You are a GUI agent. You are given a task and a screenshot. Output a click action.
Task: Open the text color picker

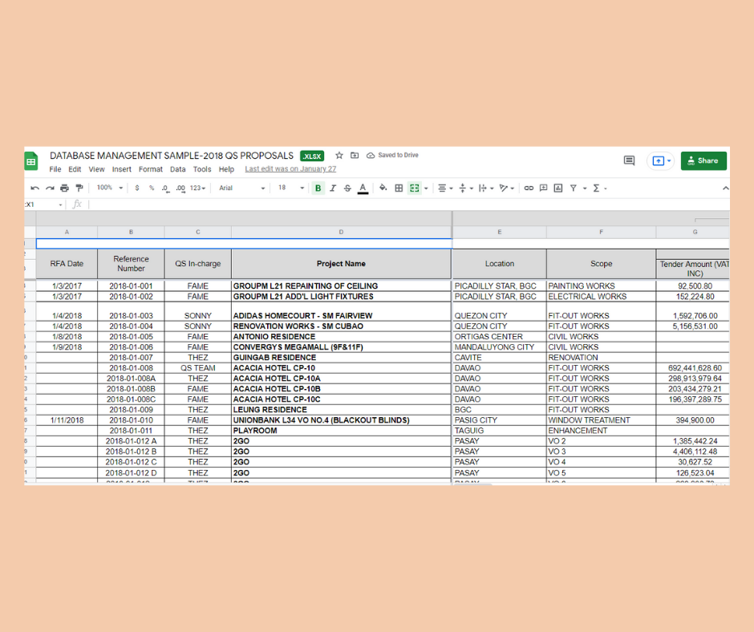pyautogui.click(x=363, y=188)
